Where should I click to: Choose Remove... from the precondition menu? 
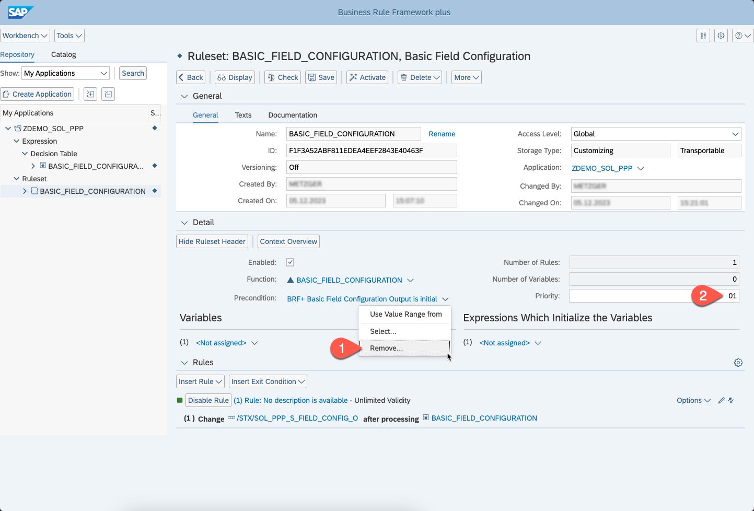386,348
